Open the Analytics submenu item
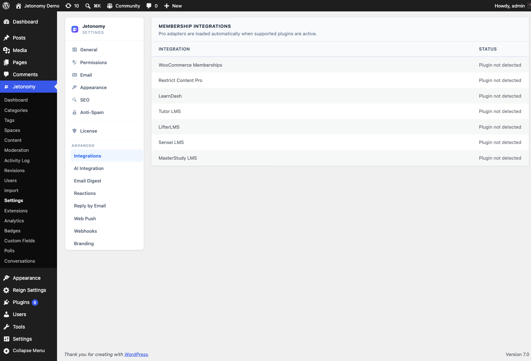The width and height of the screenshot is (531, 361). click(x=14, y=221)
